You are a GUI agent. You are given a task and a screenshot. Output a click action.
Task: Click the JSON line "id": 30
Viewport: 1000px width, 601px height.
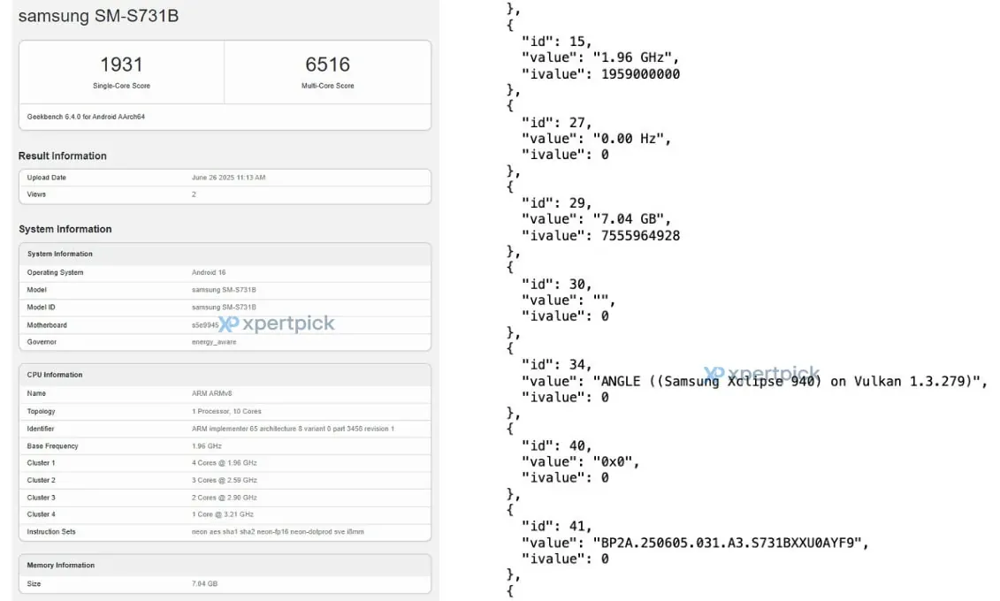click(557, 284)
